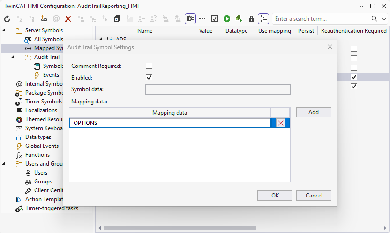390x233 pixels.
Task: Sort by Name column header
Action: click(x=145, y=31)
